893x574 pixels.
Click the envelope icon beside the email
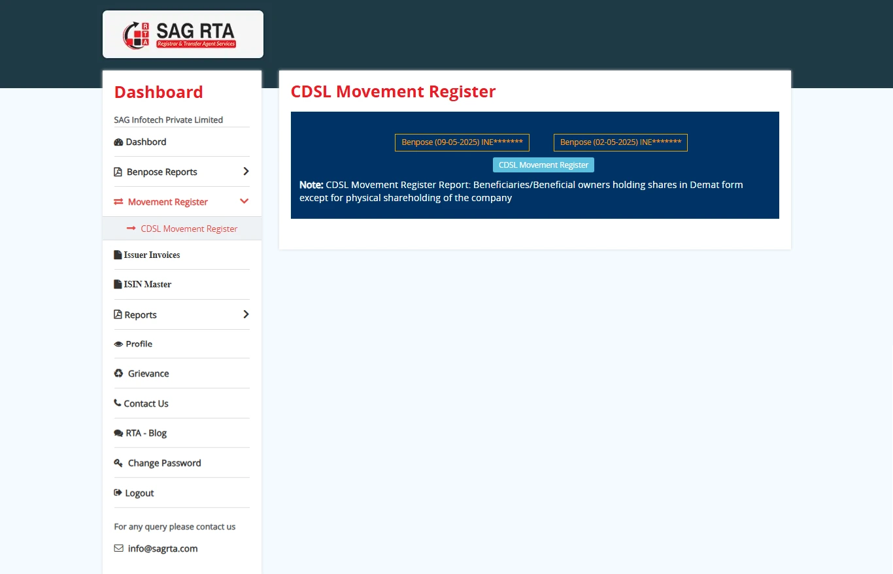pos(118,549)
